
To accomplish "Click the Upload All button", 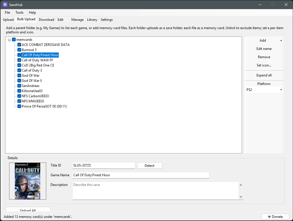I will point(28,210).
